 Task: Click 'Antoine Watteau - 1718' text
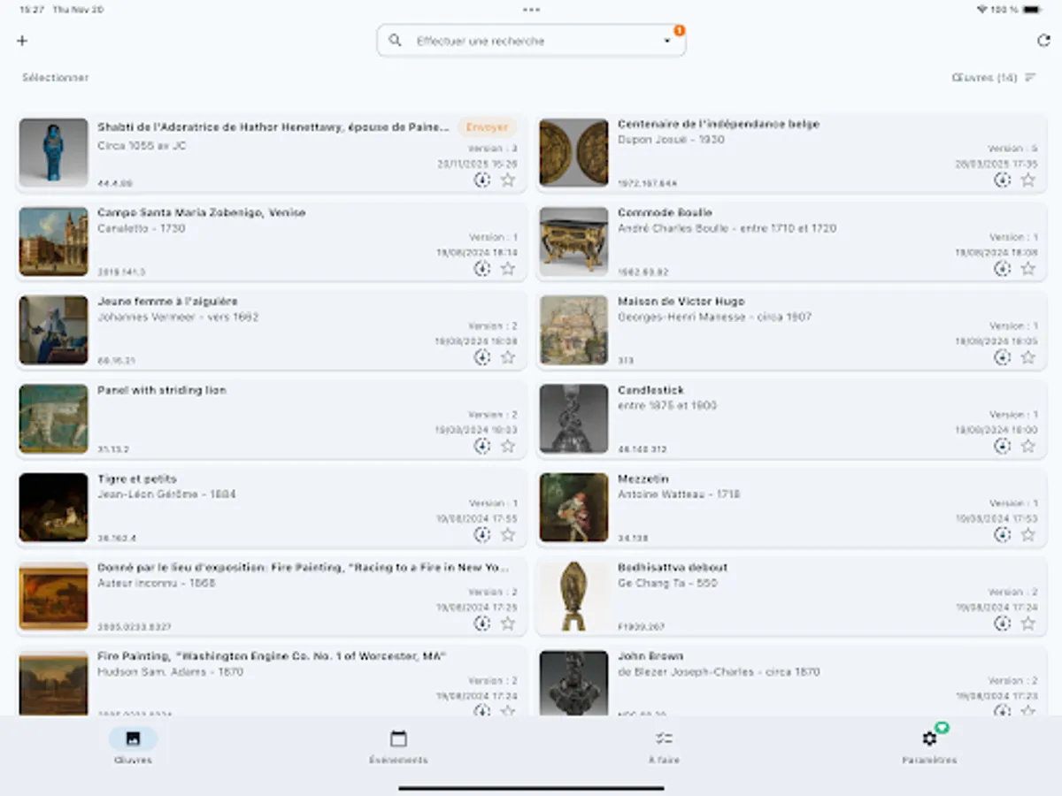click(679, 494)
